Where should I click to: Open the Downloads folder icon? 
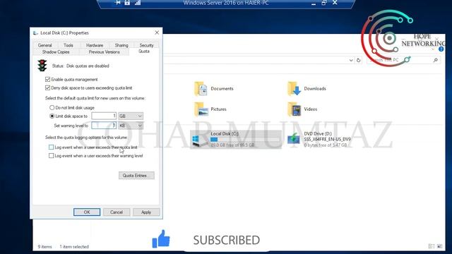(294, 89)
